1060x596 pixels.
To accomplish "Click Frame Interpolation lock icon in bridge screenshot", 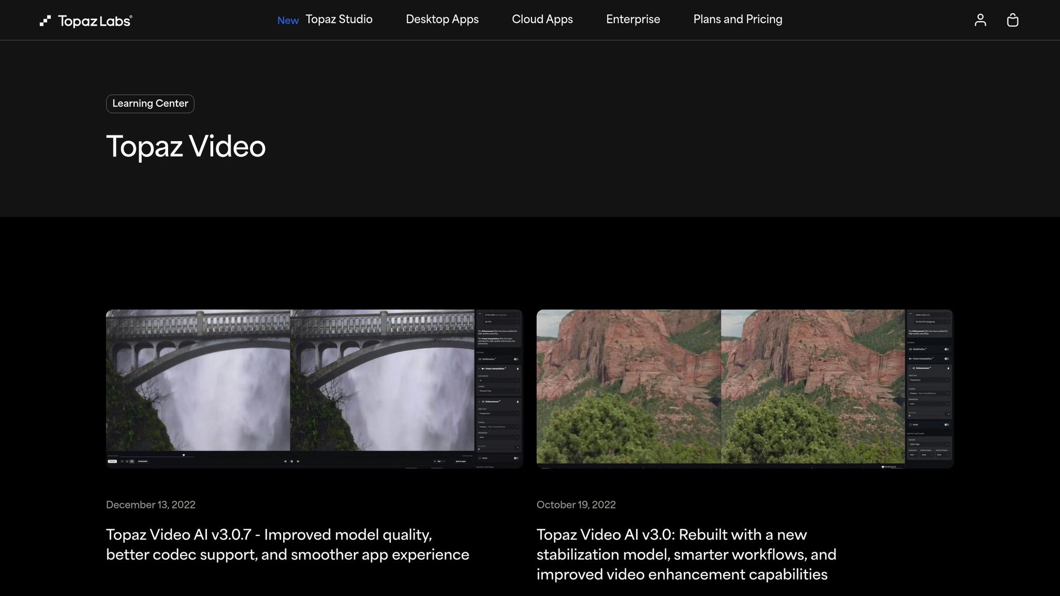I will tap(518, 368).
